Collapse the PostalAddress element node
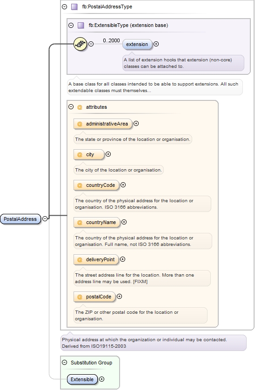 tap(45, 218)
